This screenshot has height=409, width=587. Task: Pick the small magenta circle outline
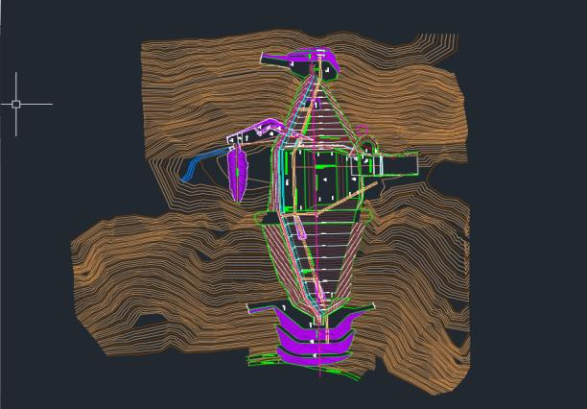coord(362,131)
